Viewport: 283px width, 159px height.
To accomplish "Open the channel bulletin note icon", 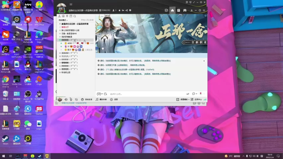I will click(71, 16).
